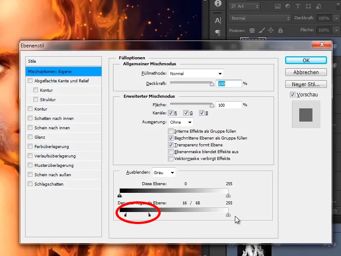The image size is (341, 256).
Task: Click the Deckkraft value field in dialog
Action: 229,84
